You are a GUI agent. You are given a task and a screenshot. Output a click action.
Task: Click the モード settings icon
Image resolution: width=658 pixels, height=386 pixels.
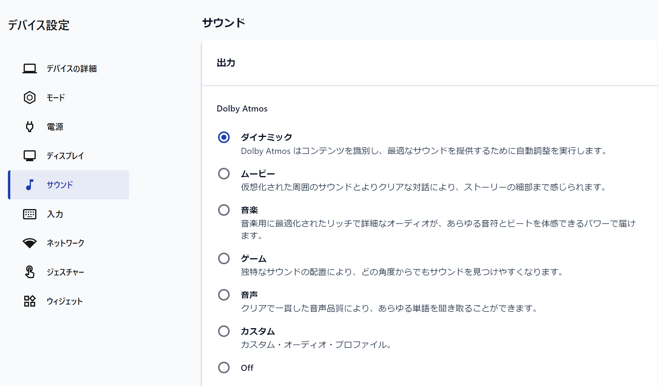point(29,98)
